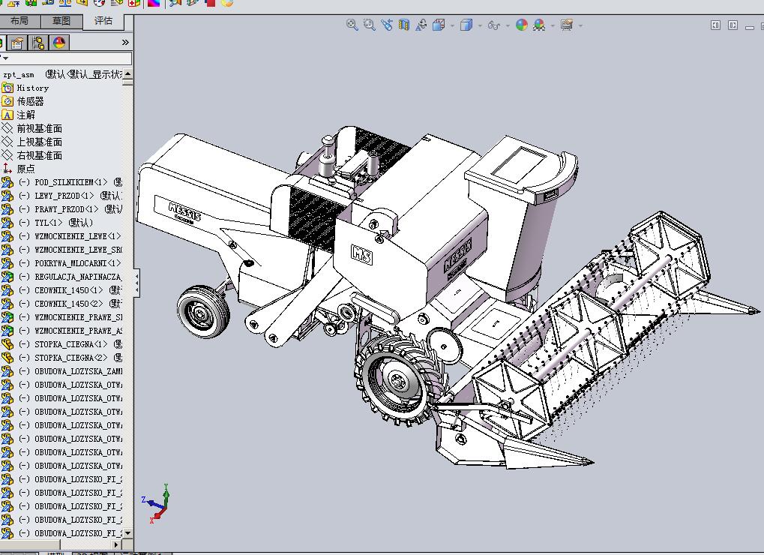The width and height of the screenshot is (764, 555).
Task: Click feature tree scroll-down arrow
Action: (127, 532)
